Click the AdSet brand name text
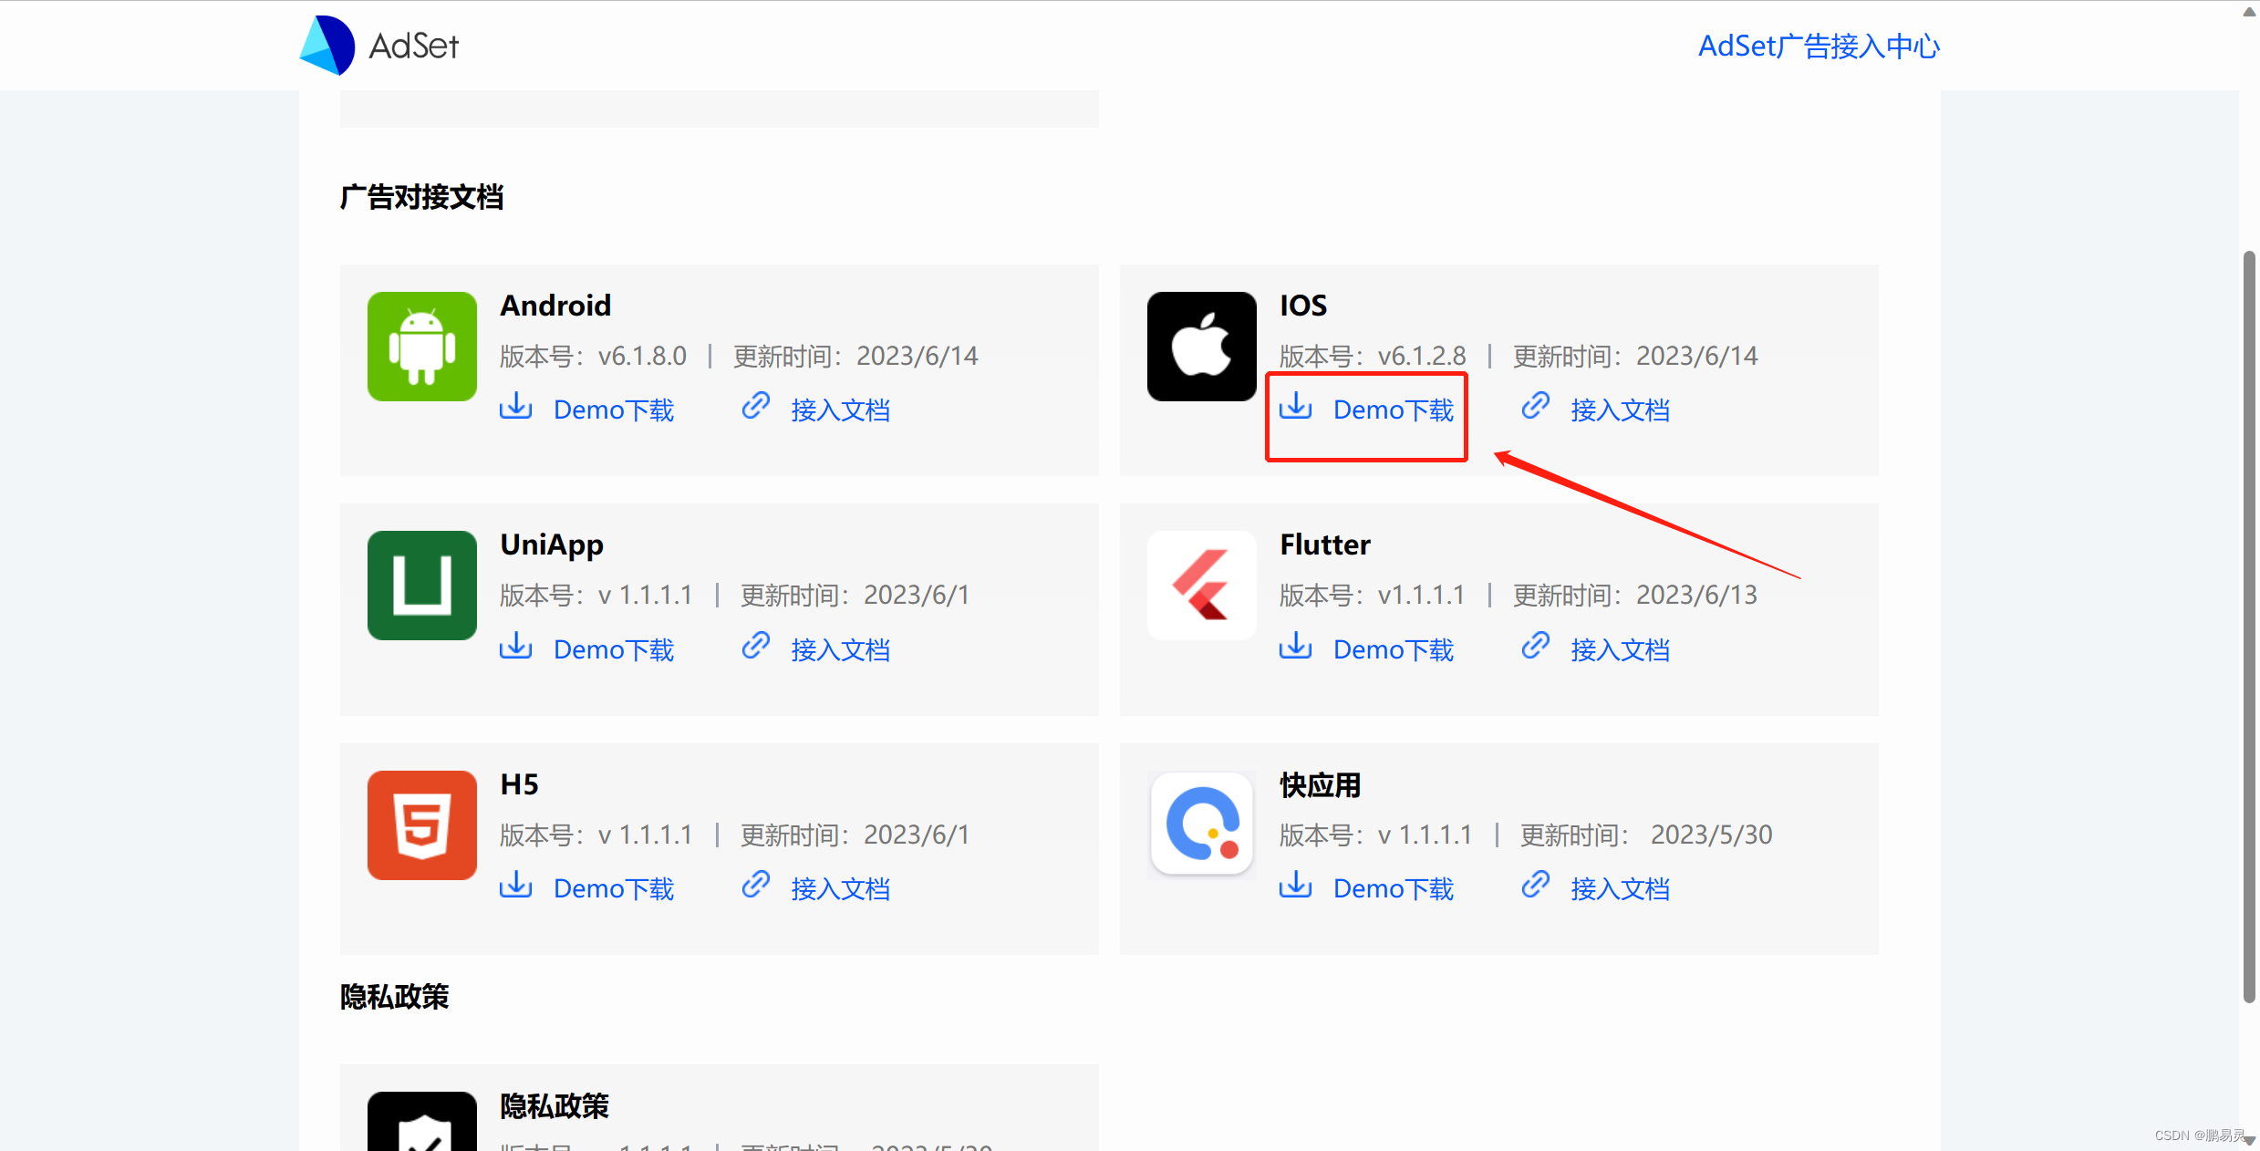2260x1151 pixels. pos(413,46)
